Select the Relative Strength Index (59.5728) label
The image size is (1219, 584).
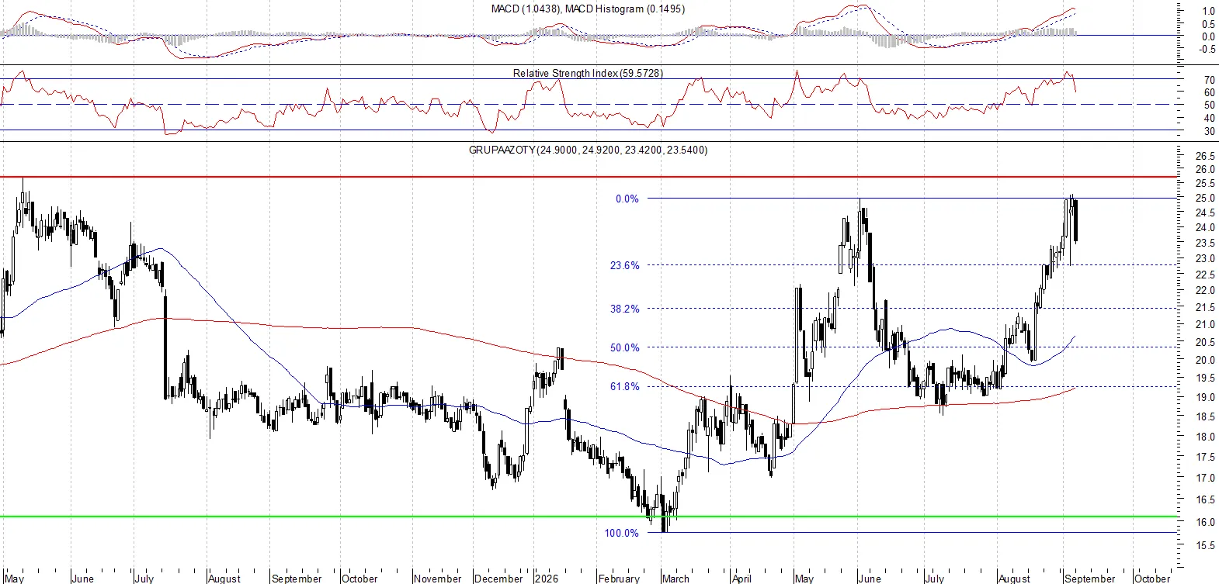point(589,73)
